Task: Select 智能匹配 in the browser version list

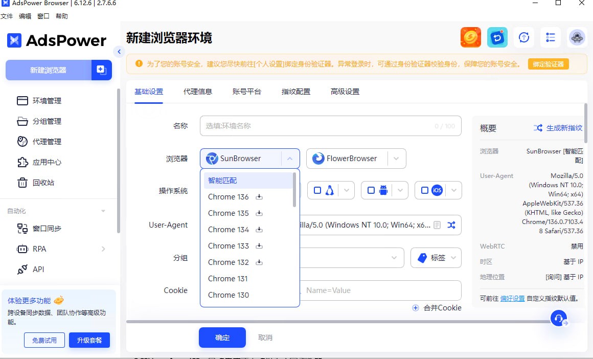Action: (248, 181)
